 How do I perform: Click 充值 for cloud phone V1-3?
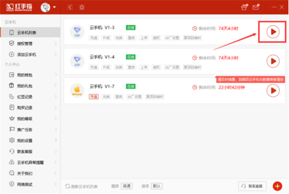(94, 38)
